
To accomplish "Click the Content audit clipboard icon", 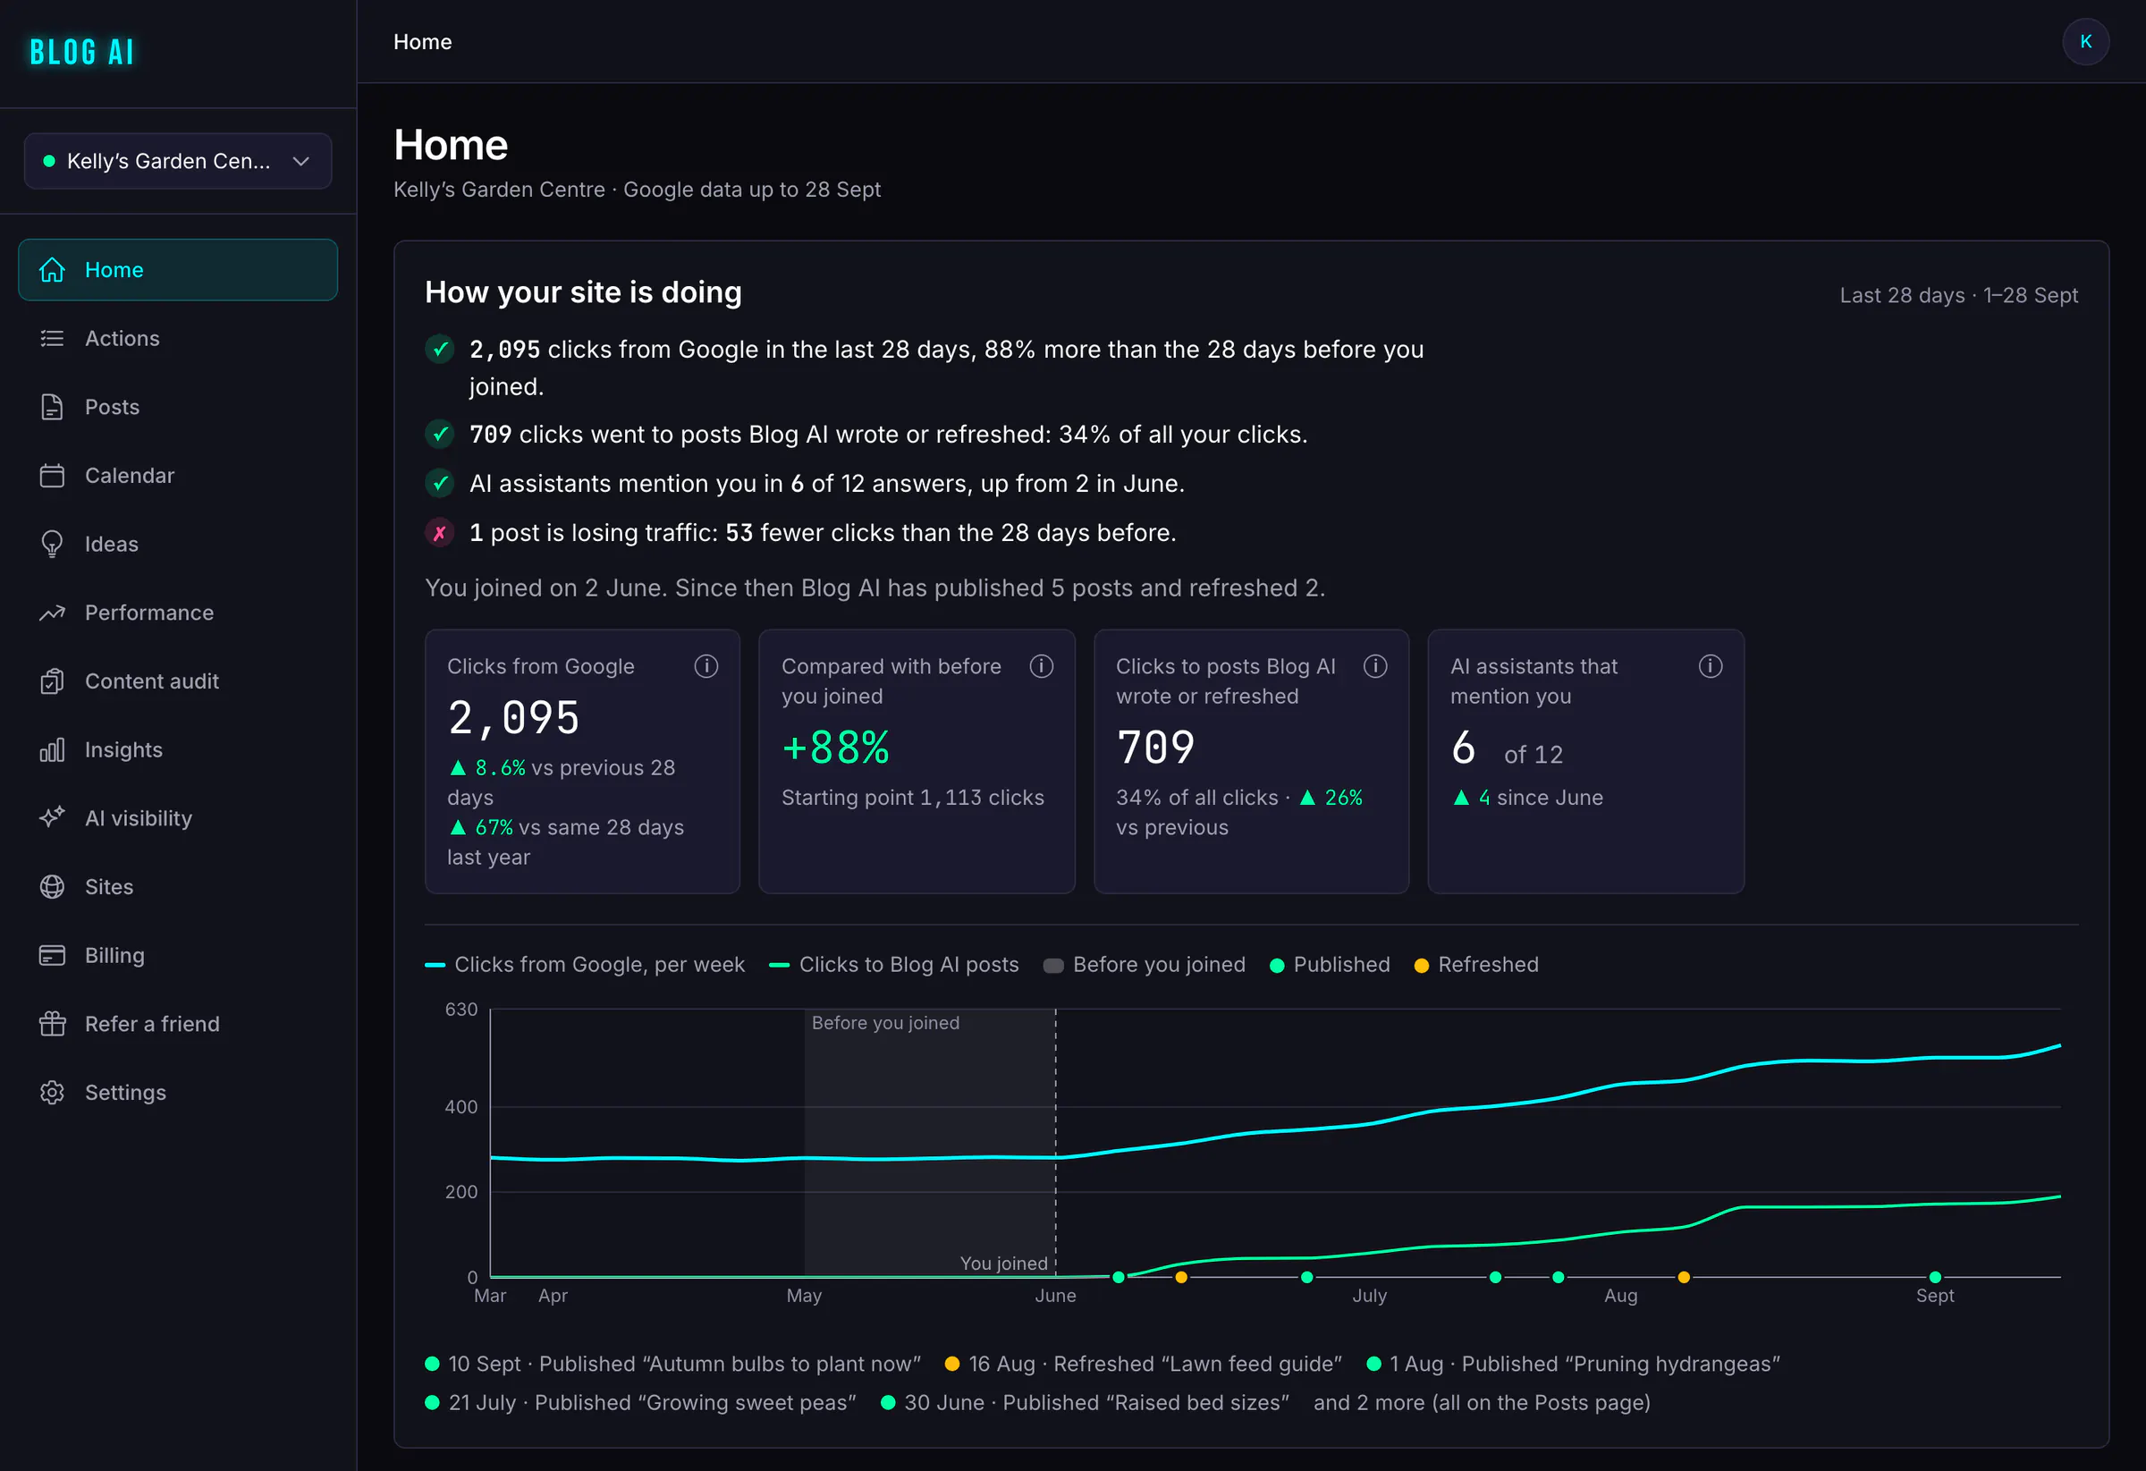I will (x=53, y=681).
